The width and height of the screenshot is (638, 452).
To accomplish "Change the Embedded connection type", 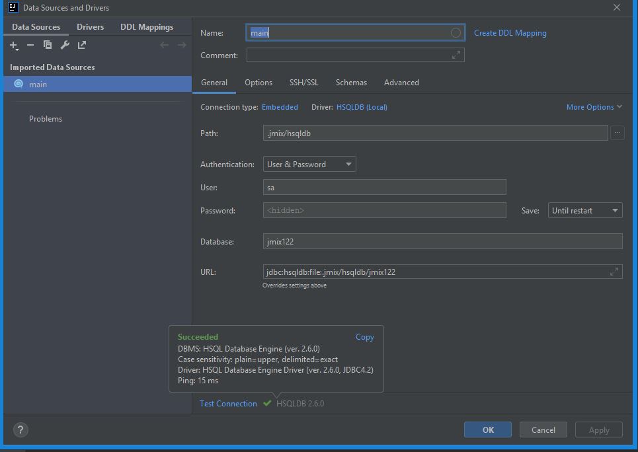I will (280, 107).
